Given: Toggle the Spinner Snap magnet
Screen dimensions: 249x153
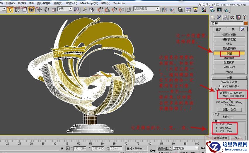Looking at the screenshot, I should click(x=121, y=10).
